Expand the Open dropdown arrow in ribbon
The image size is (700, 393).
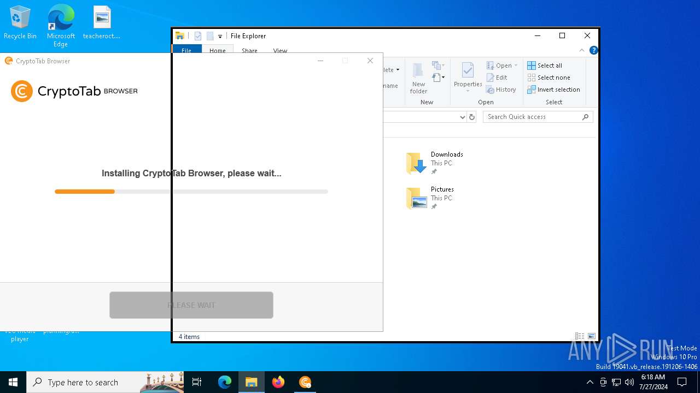pyautogui.click(x=516, y=65)
